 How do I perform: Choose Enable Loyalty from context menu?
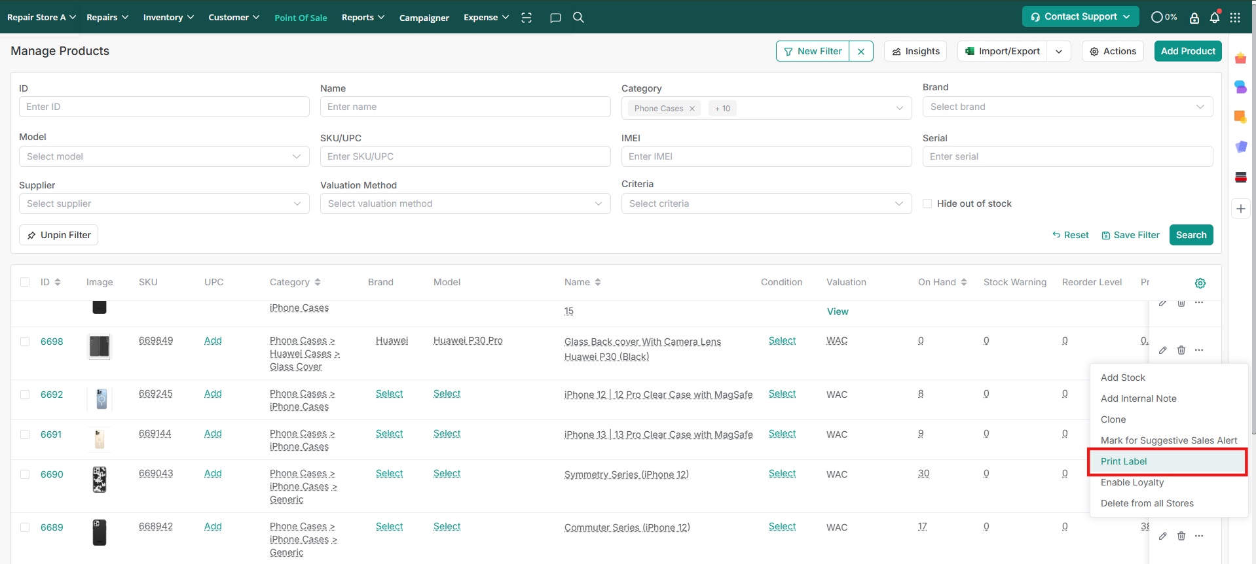pyautogui.click(x=1168, y=482)
